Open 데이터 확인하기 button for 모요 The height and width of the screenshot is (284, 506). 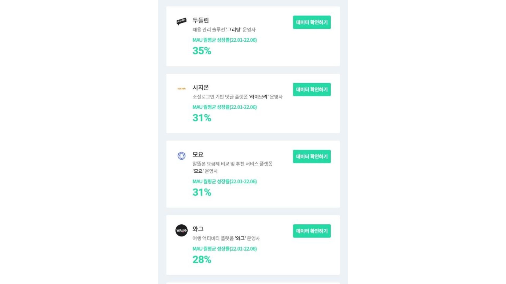(312, 156)
